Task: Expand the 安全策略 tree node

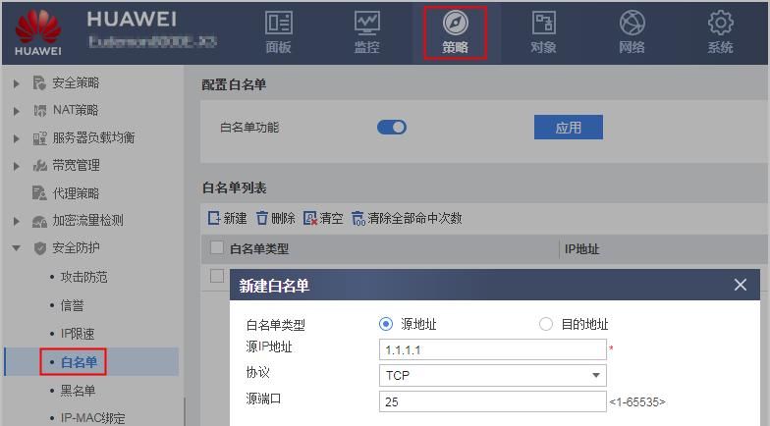Action: (16, 83)
